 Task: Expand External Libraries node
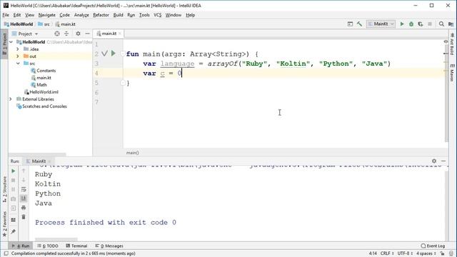click(11, 99)
